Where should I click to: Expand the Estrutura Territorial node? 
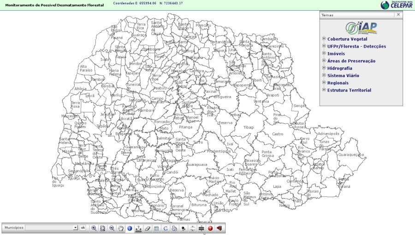coord(324,90)
